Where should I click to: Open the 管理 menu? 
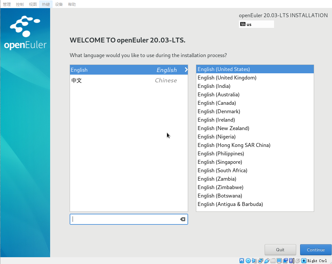(x=7, y=4)
